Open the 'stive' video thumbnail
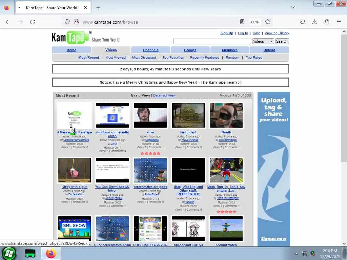This screenshot has height=260, width=347. click(150, 115)
